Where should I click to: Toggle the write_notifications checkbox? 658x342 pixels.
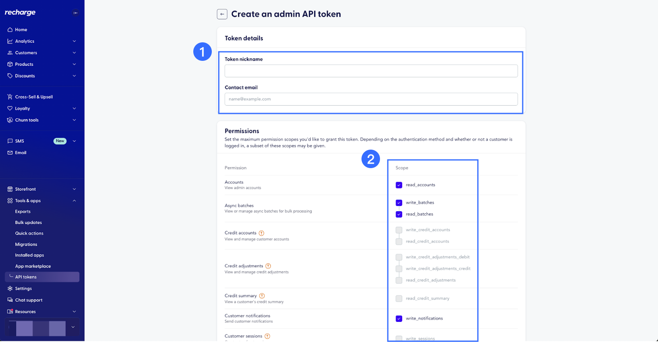click(x=399, y=319)
